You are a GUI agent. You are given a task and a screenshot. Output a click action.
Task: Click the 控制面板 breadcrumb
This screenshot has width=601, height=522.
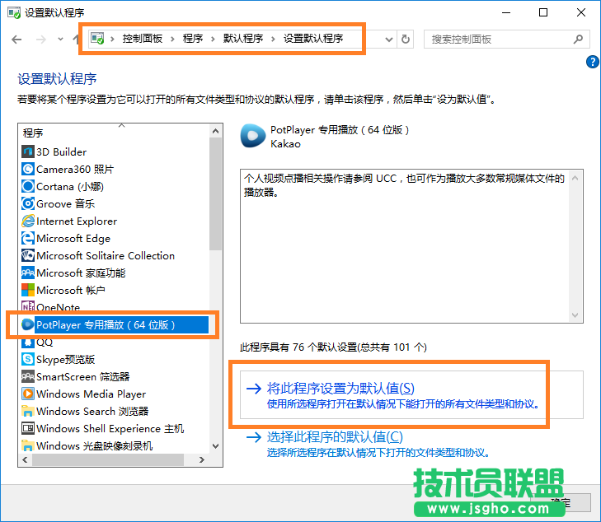[143, 39]
